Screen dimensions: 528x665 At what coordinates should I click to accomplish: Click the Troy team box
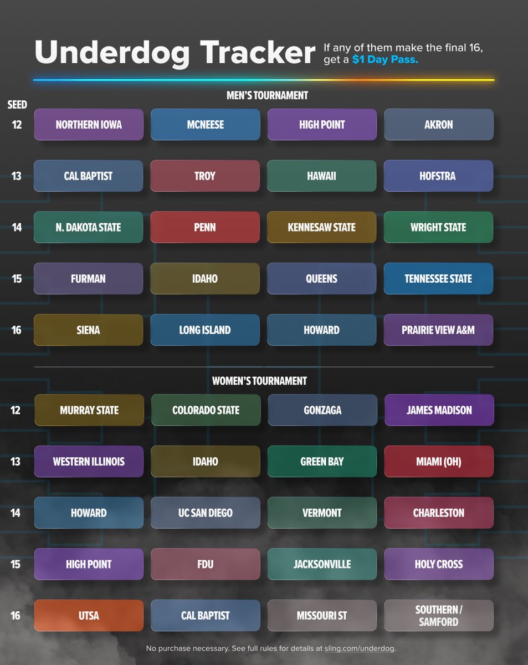pyautogui.click(x=205, y=176)
